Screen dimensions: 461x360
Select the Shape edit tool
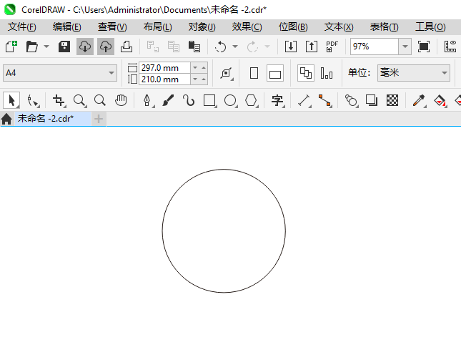pos(33,100)
